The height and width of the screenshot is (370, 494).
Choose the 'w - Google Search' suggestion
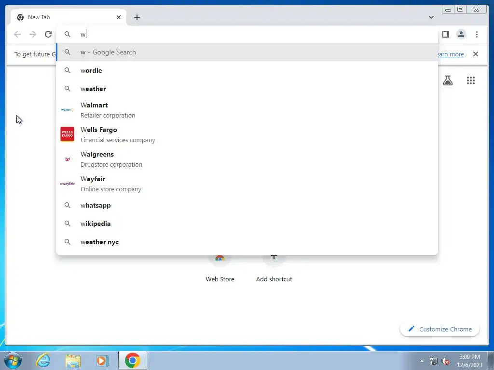tap(247, 52)
